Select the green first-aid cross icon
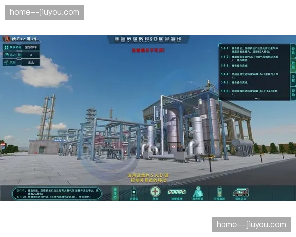This screenshot has width=296, height=237. coord(155,191)
